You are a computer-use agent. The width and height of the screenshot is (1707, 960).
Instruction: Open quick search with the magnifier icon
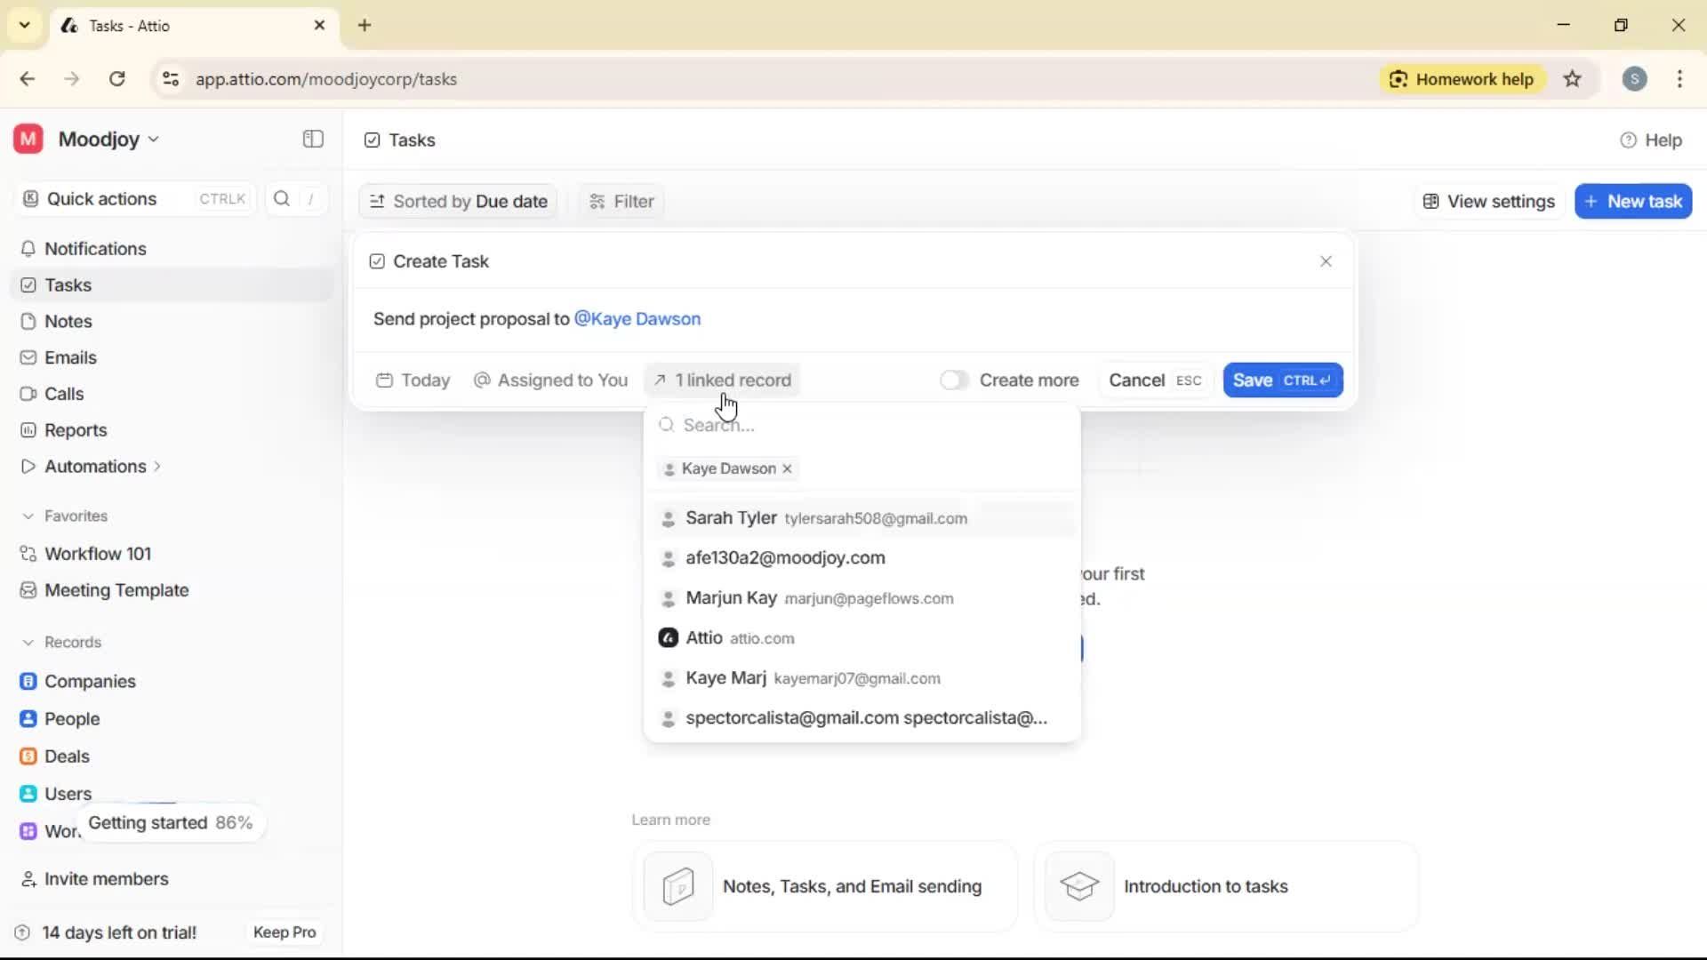281,199
